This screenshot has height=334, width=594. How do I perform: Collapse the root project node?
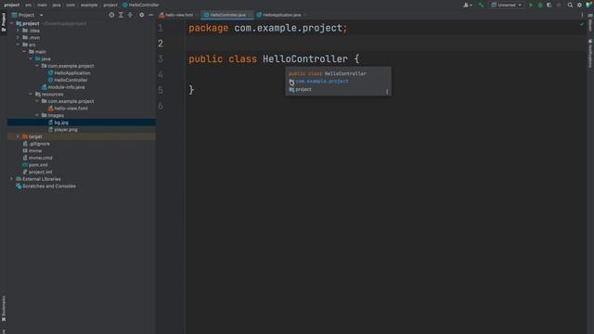11,23
